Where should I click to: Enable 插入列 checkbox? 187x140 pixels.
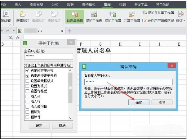[x=27, y=96]
